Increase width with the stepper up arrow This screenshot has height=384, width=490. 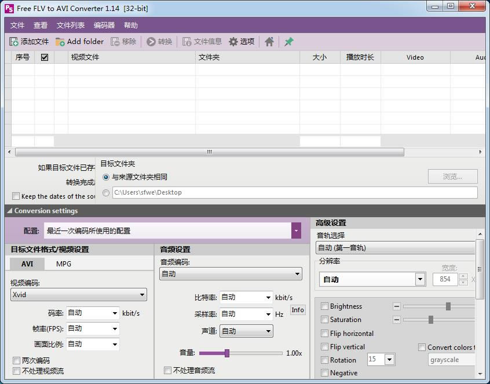click(x=463, y=276)
